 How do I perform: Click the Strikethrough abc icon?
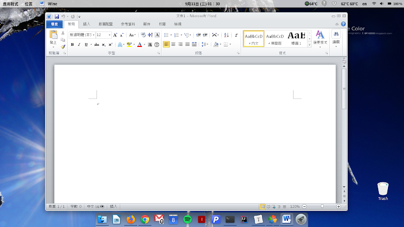(x=96, y=44)
